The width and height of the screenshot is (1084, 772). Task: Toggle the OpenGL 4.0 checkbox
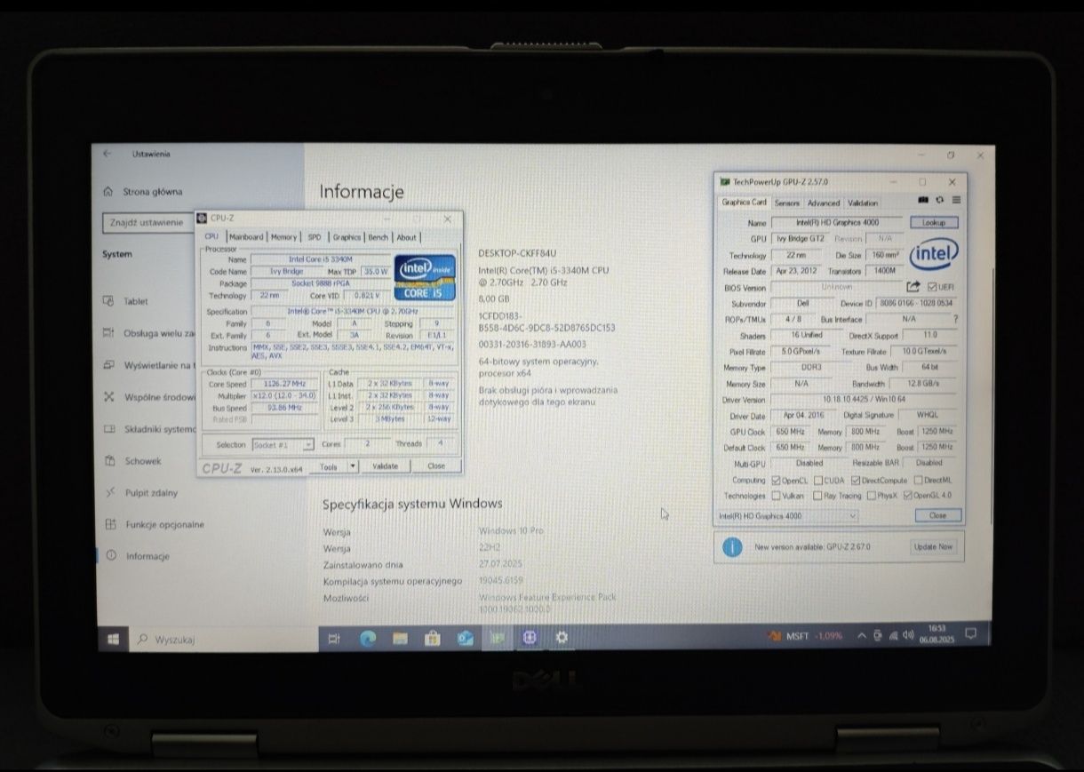tap(907, 496)
